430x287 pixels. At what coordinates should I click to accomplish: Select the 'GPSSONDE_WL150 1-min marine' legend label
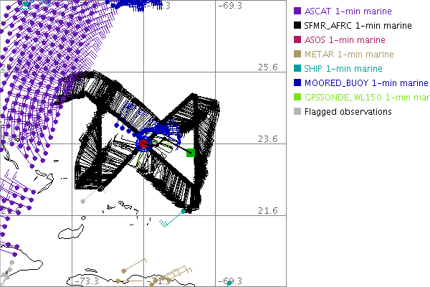(365, 98)
